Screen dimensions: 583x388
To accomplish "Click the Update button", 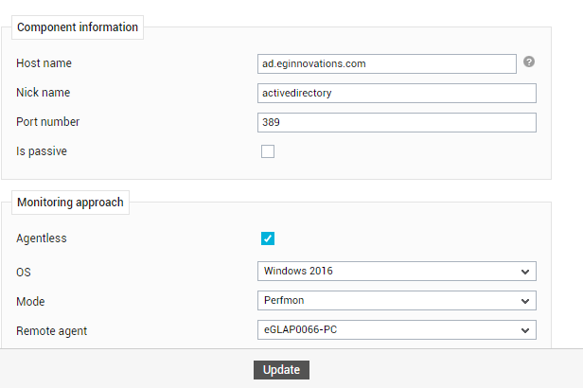I will click(281, 370).
